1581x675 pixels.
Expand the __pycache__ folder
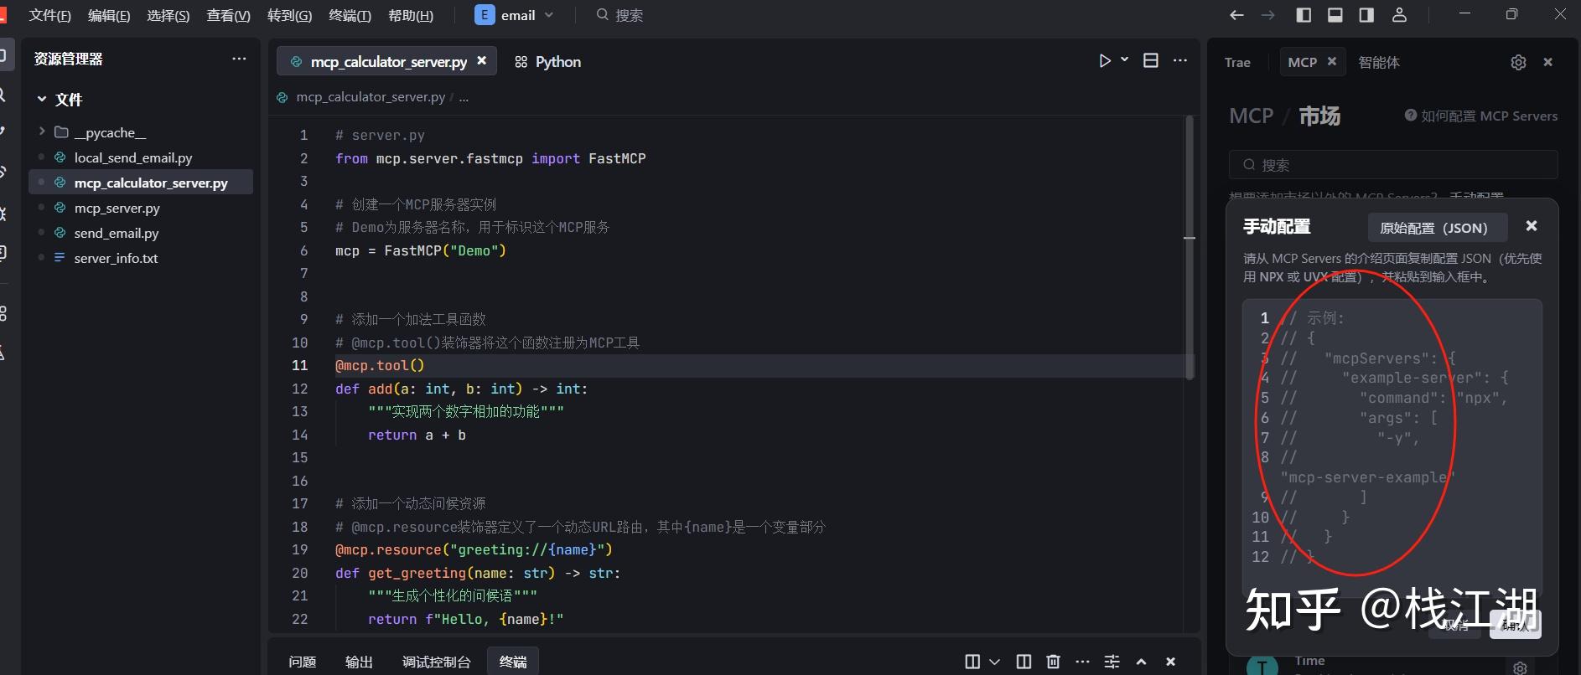coord(42,131)
